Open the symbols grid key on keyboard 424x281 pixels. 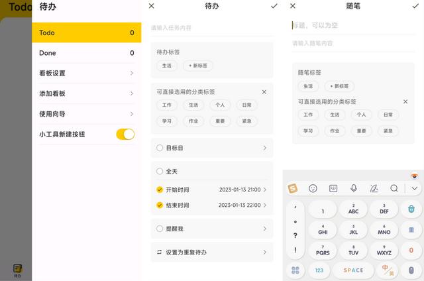click(295, 270)
